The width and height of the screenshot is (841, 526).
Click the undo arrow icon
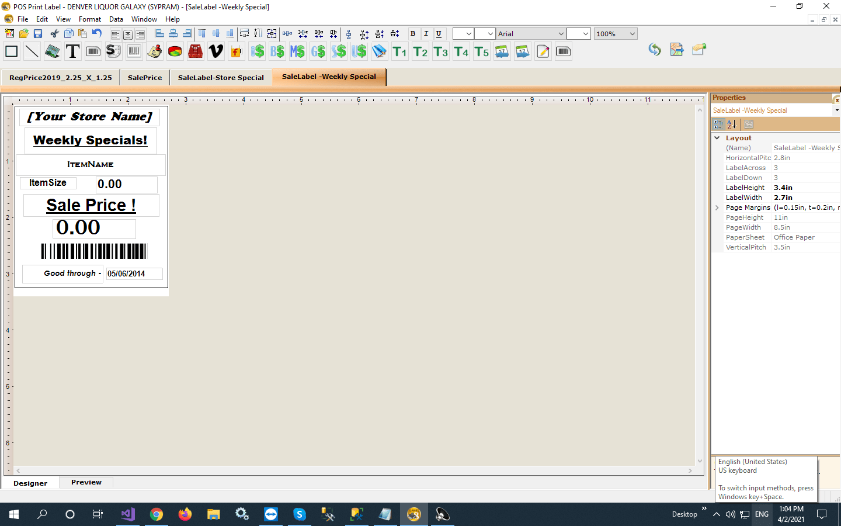click(x=97, y=34)
